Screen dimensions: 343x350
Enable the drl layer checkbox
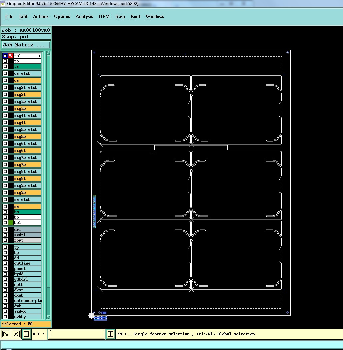(5, 230)
